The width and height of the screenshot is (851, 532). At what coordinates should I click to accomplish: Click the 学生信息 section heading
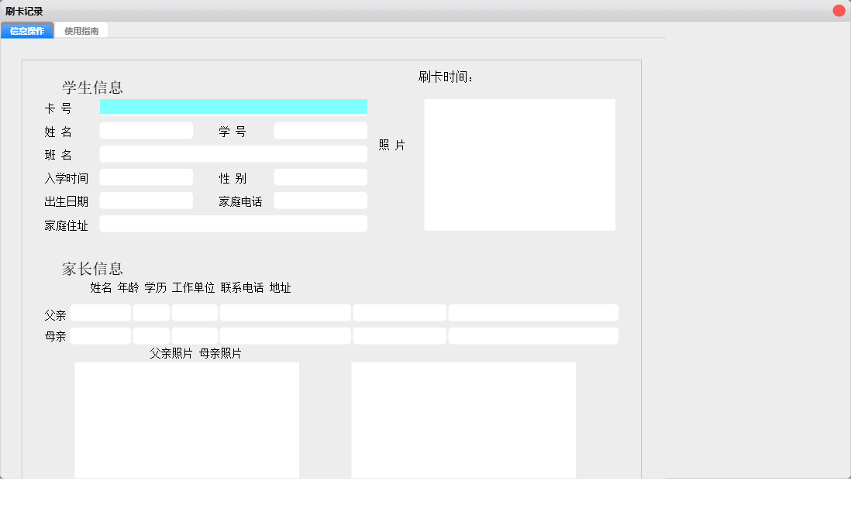(x=92, y=88)
